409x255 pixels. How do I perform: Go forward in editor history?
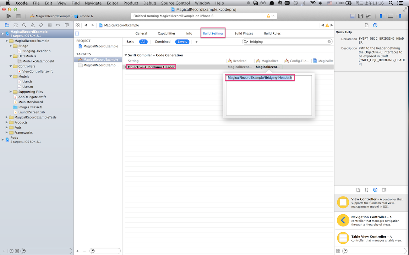(x=93, y=25)
